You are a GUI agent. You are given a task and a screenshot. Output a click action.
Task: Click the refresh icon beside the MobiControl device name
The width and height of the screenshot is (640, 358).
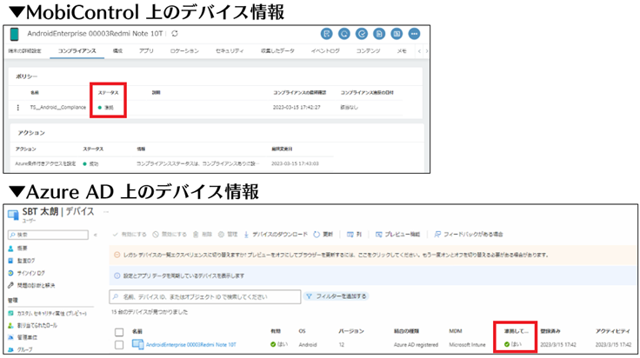pyautogui.click(x=175, y=33)
